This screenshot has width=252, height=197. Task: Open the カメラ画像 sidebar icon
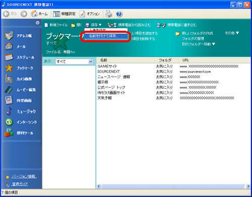click(9, 79)
